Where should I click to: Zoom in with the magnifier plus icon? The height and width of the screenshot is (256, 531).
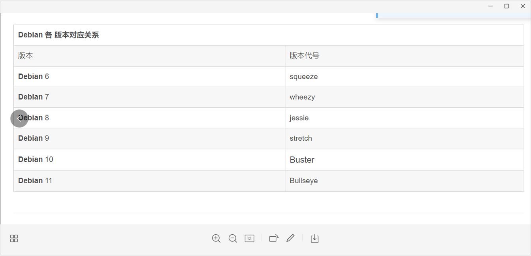click(x=216, y=238)
